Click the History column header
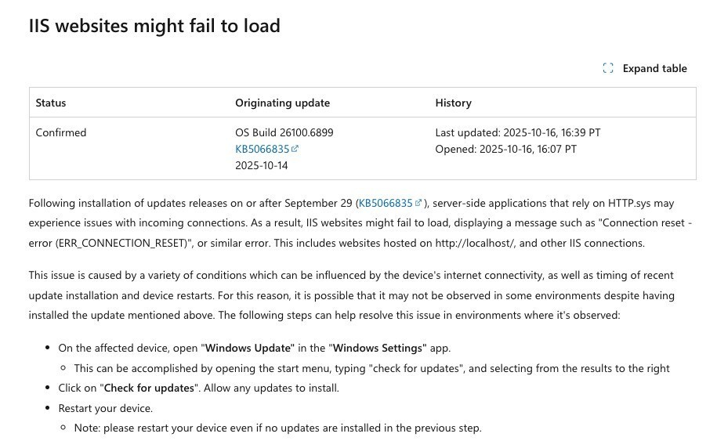Image resolution: width=717 pixels, height=448 pixels. [453, 103]
